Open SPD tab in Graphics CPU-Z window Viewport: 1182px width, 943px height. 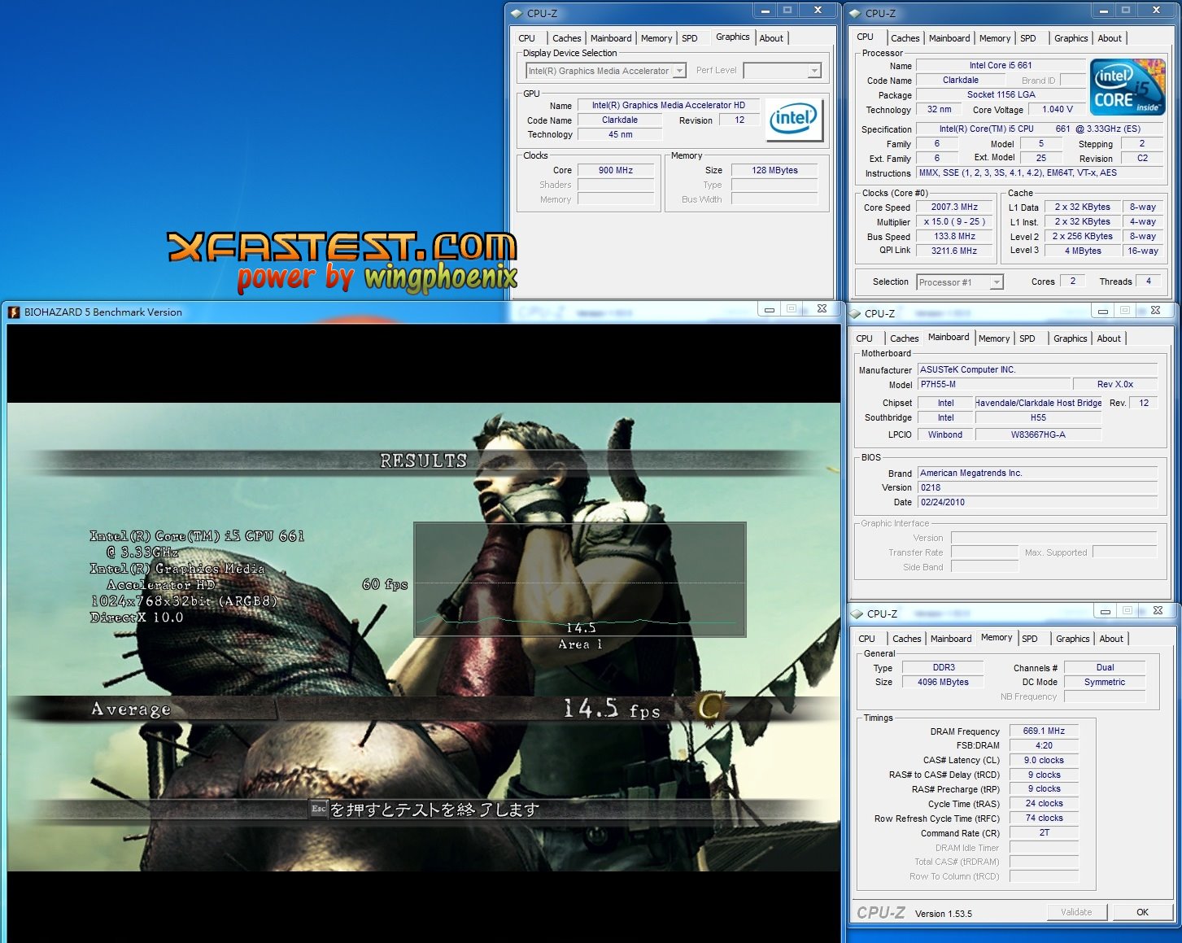point(689,38)
